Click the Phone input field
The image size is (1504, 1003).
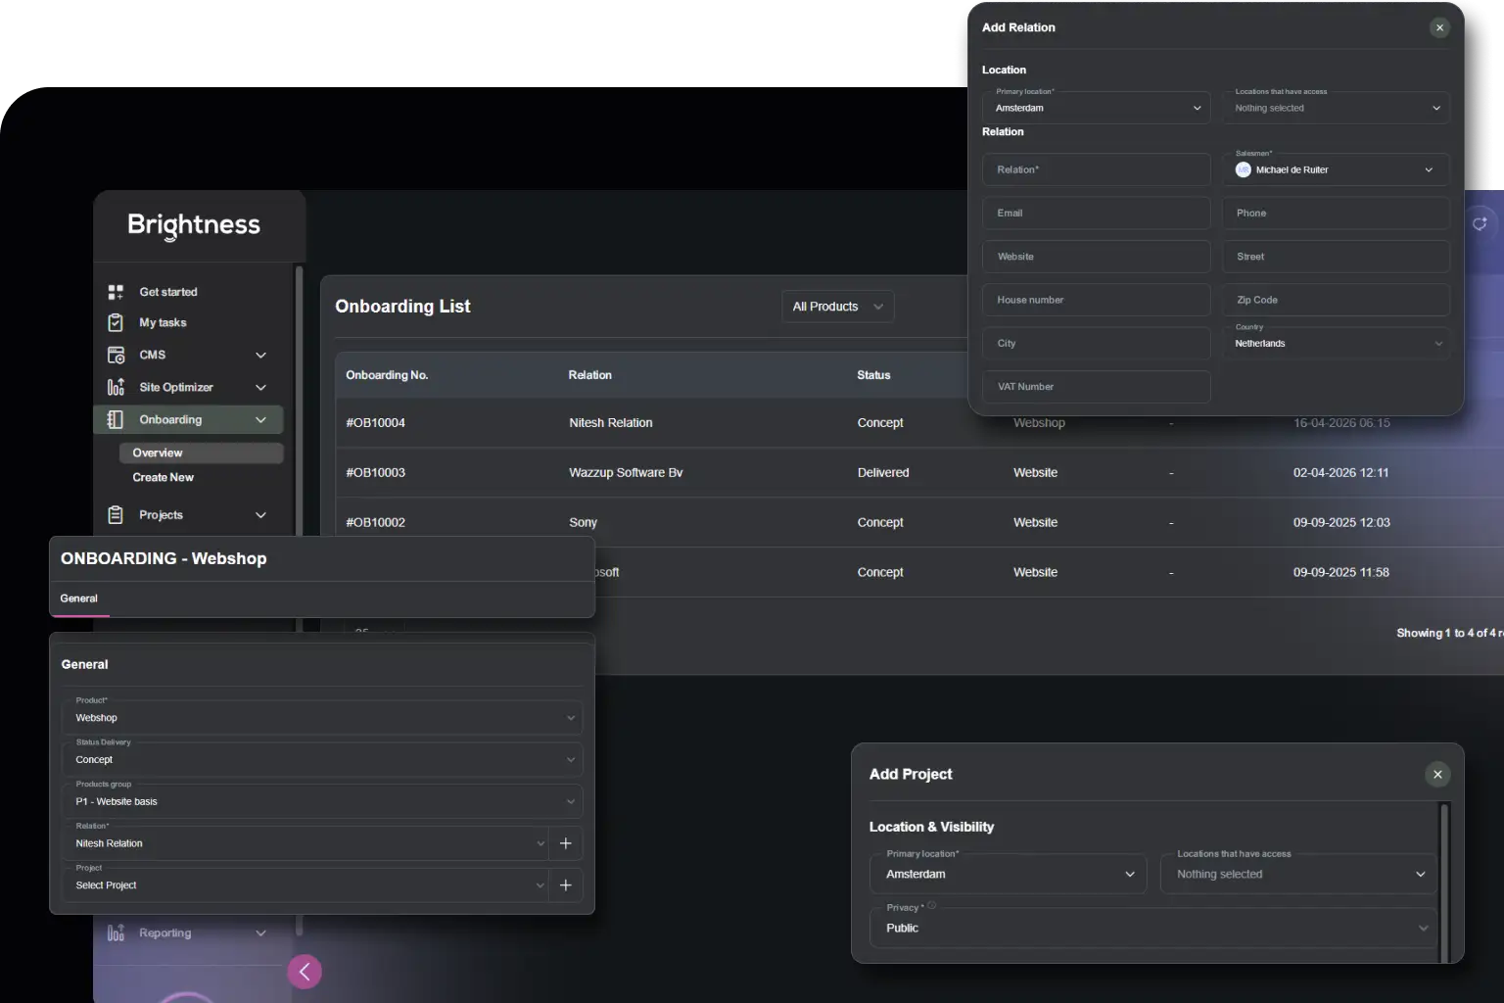(x=1336, y=213)
